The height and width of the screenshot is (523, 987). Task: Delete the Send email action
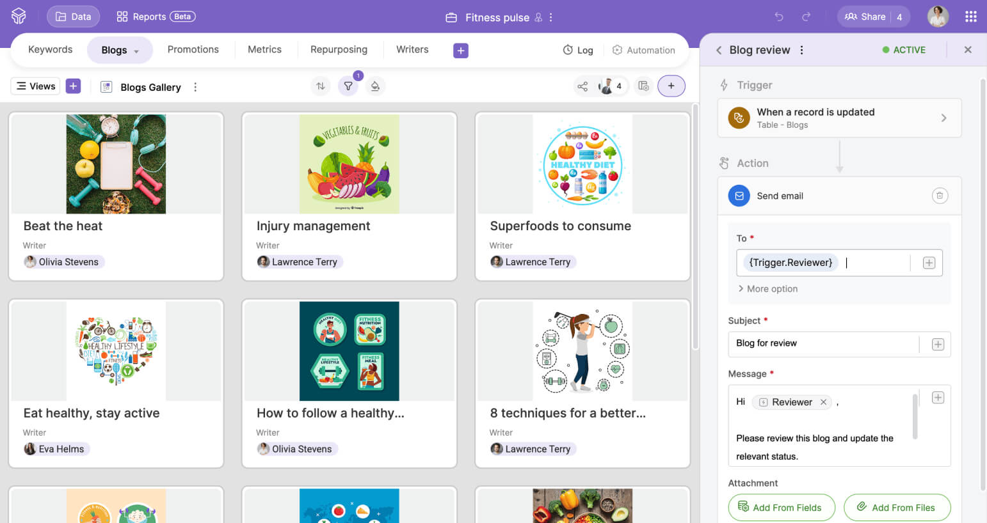(x=940, y=196)
